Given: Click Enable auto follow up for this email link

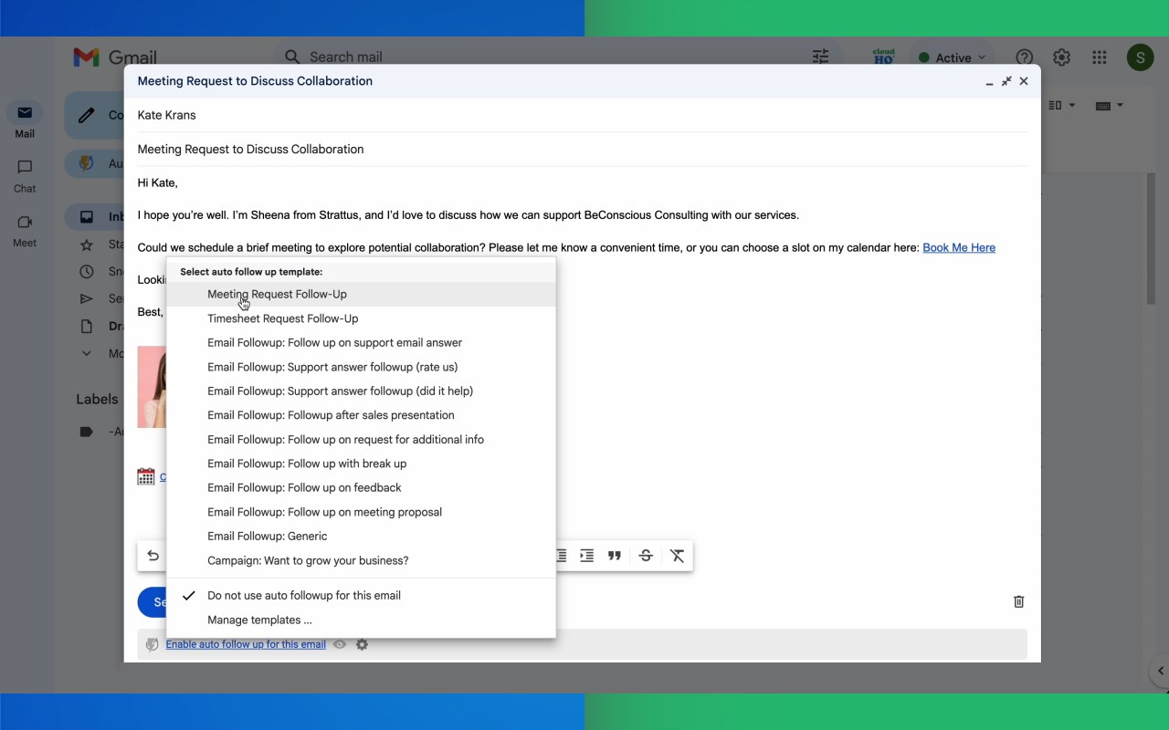Looking at the screenshot, I should coord(246,644).
